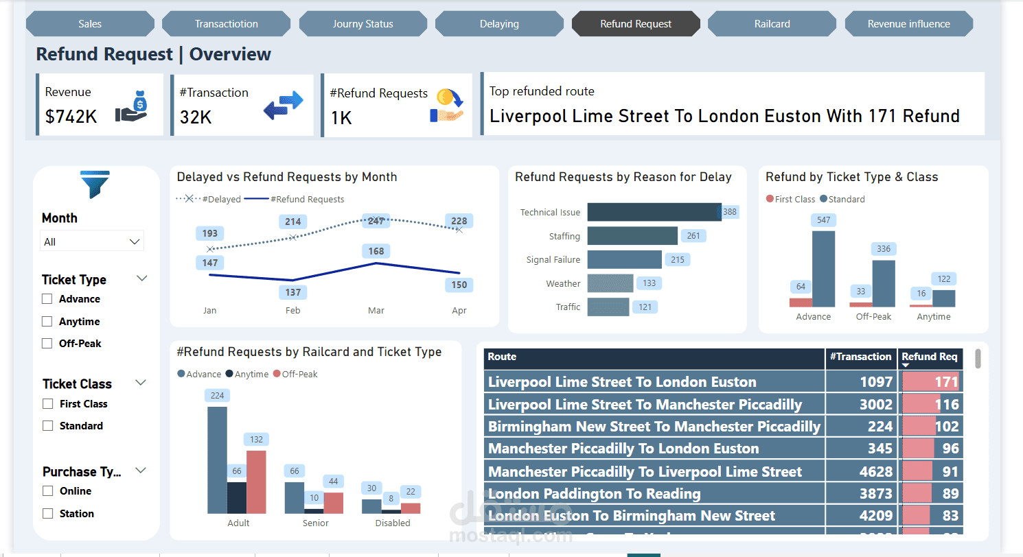Select the Manchester Piccadilly To Liverpool Lime Street row
1023x557 pixels.
click(x=724, y=471)
